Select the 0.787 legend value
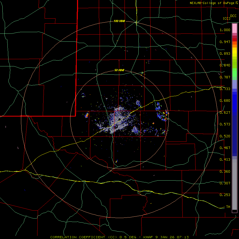This screenshot has height=239, width=239. coord(225,77)
